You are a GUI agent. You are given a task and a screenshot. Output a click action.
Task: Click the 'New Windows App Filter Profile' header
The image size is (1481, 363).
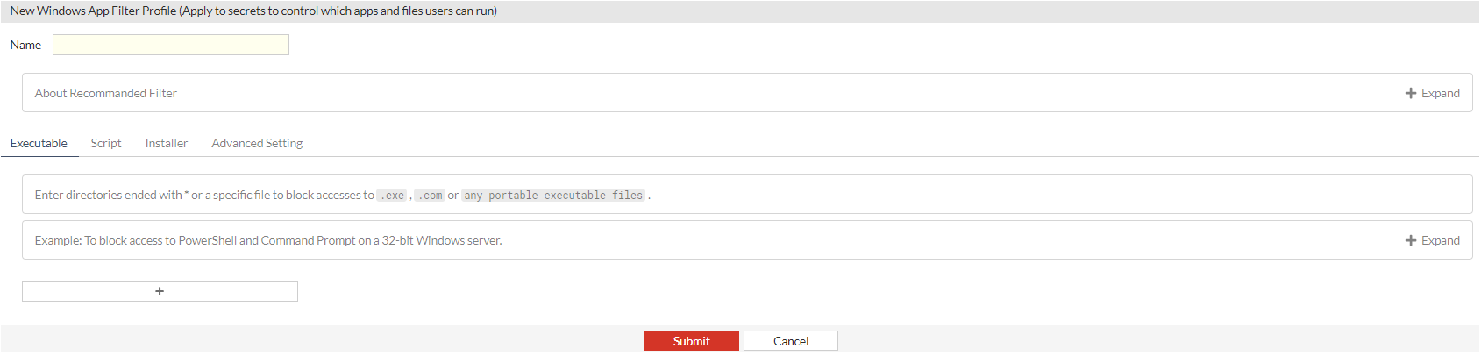[x=253, y=11]
